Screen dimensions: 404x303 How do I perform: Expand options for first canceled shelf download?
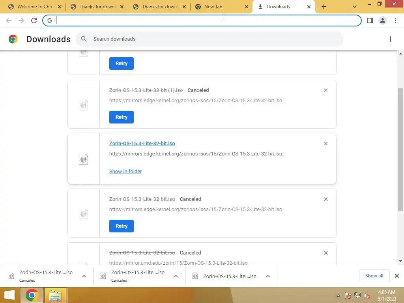[x=84, y=276]
